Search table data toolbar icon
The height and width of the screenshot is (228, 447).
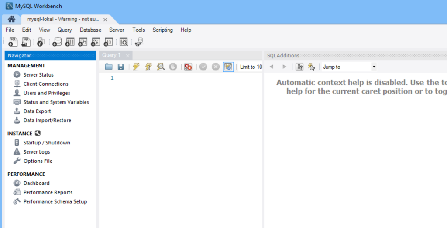pyautogui.click(x=124, y=42)
